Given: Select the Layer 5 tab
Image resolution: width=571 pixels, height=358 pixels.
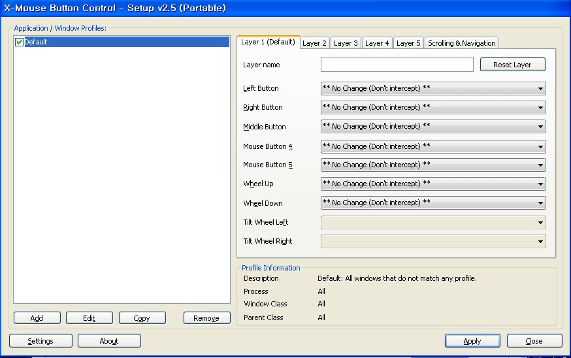Looking at the screenshot, I should pos(408,43).
